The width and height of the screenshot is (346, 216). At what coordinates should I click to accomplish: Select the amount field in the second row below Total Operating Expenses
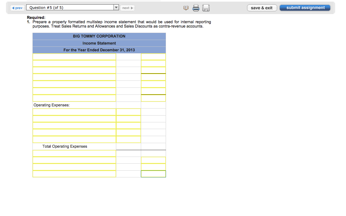click(x=153, y=160)
